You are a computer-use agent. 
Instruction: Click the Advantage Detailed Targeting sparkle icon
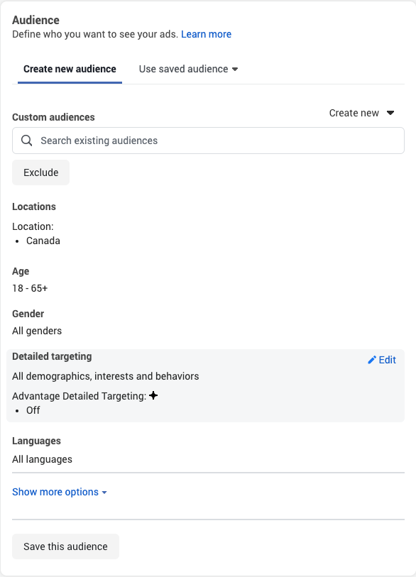click(x=153, y=395)
